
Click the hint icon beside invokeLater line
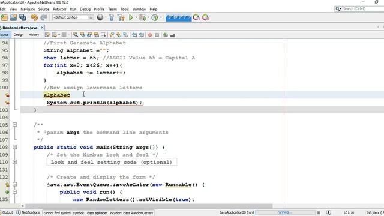point(7,184)
